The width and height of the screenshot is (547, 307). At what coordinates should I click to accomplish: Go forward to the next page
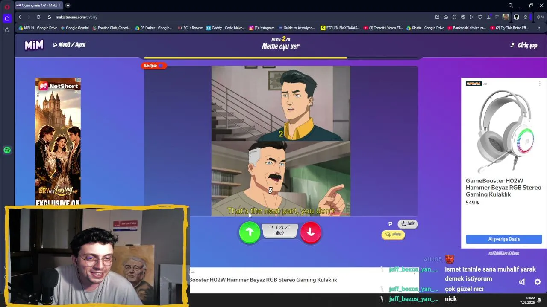29,17
